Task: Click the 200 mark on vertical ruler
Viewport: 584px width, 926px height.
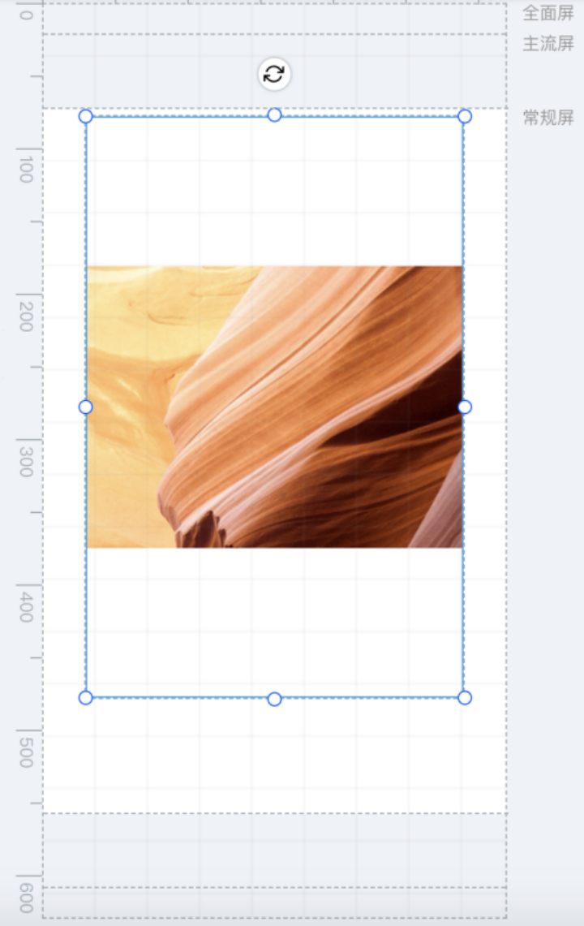Action: (x=26, y=316)
